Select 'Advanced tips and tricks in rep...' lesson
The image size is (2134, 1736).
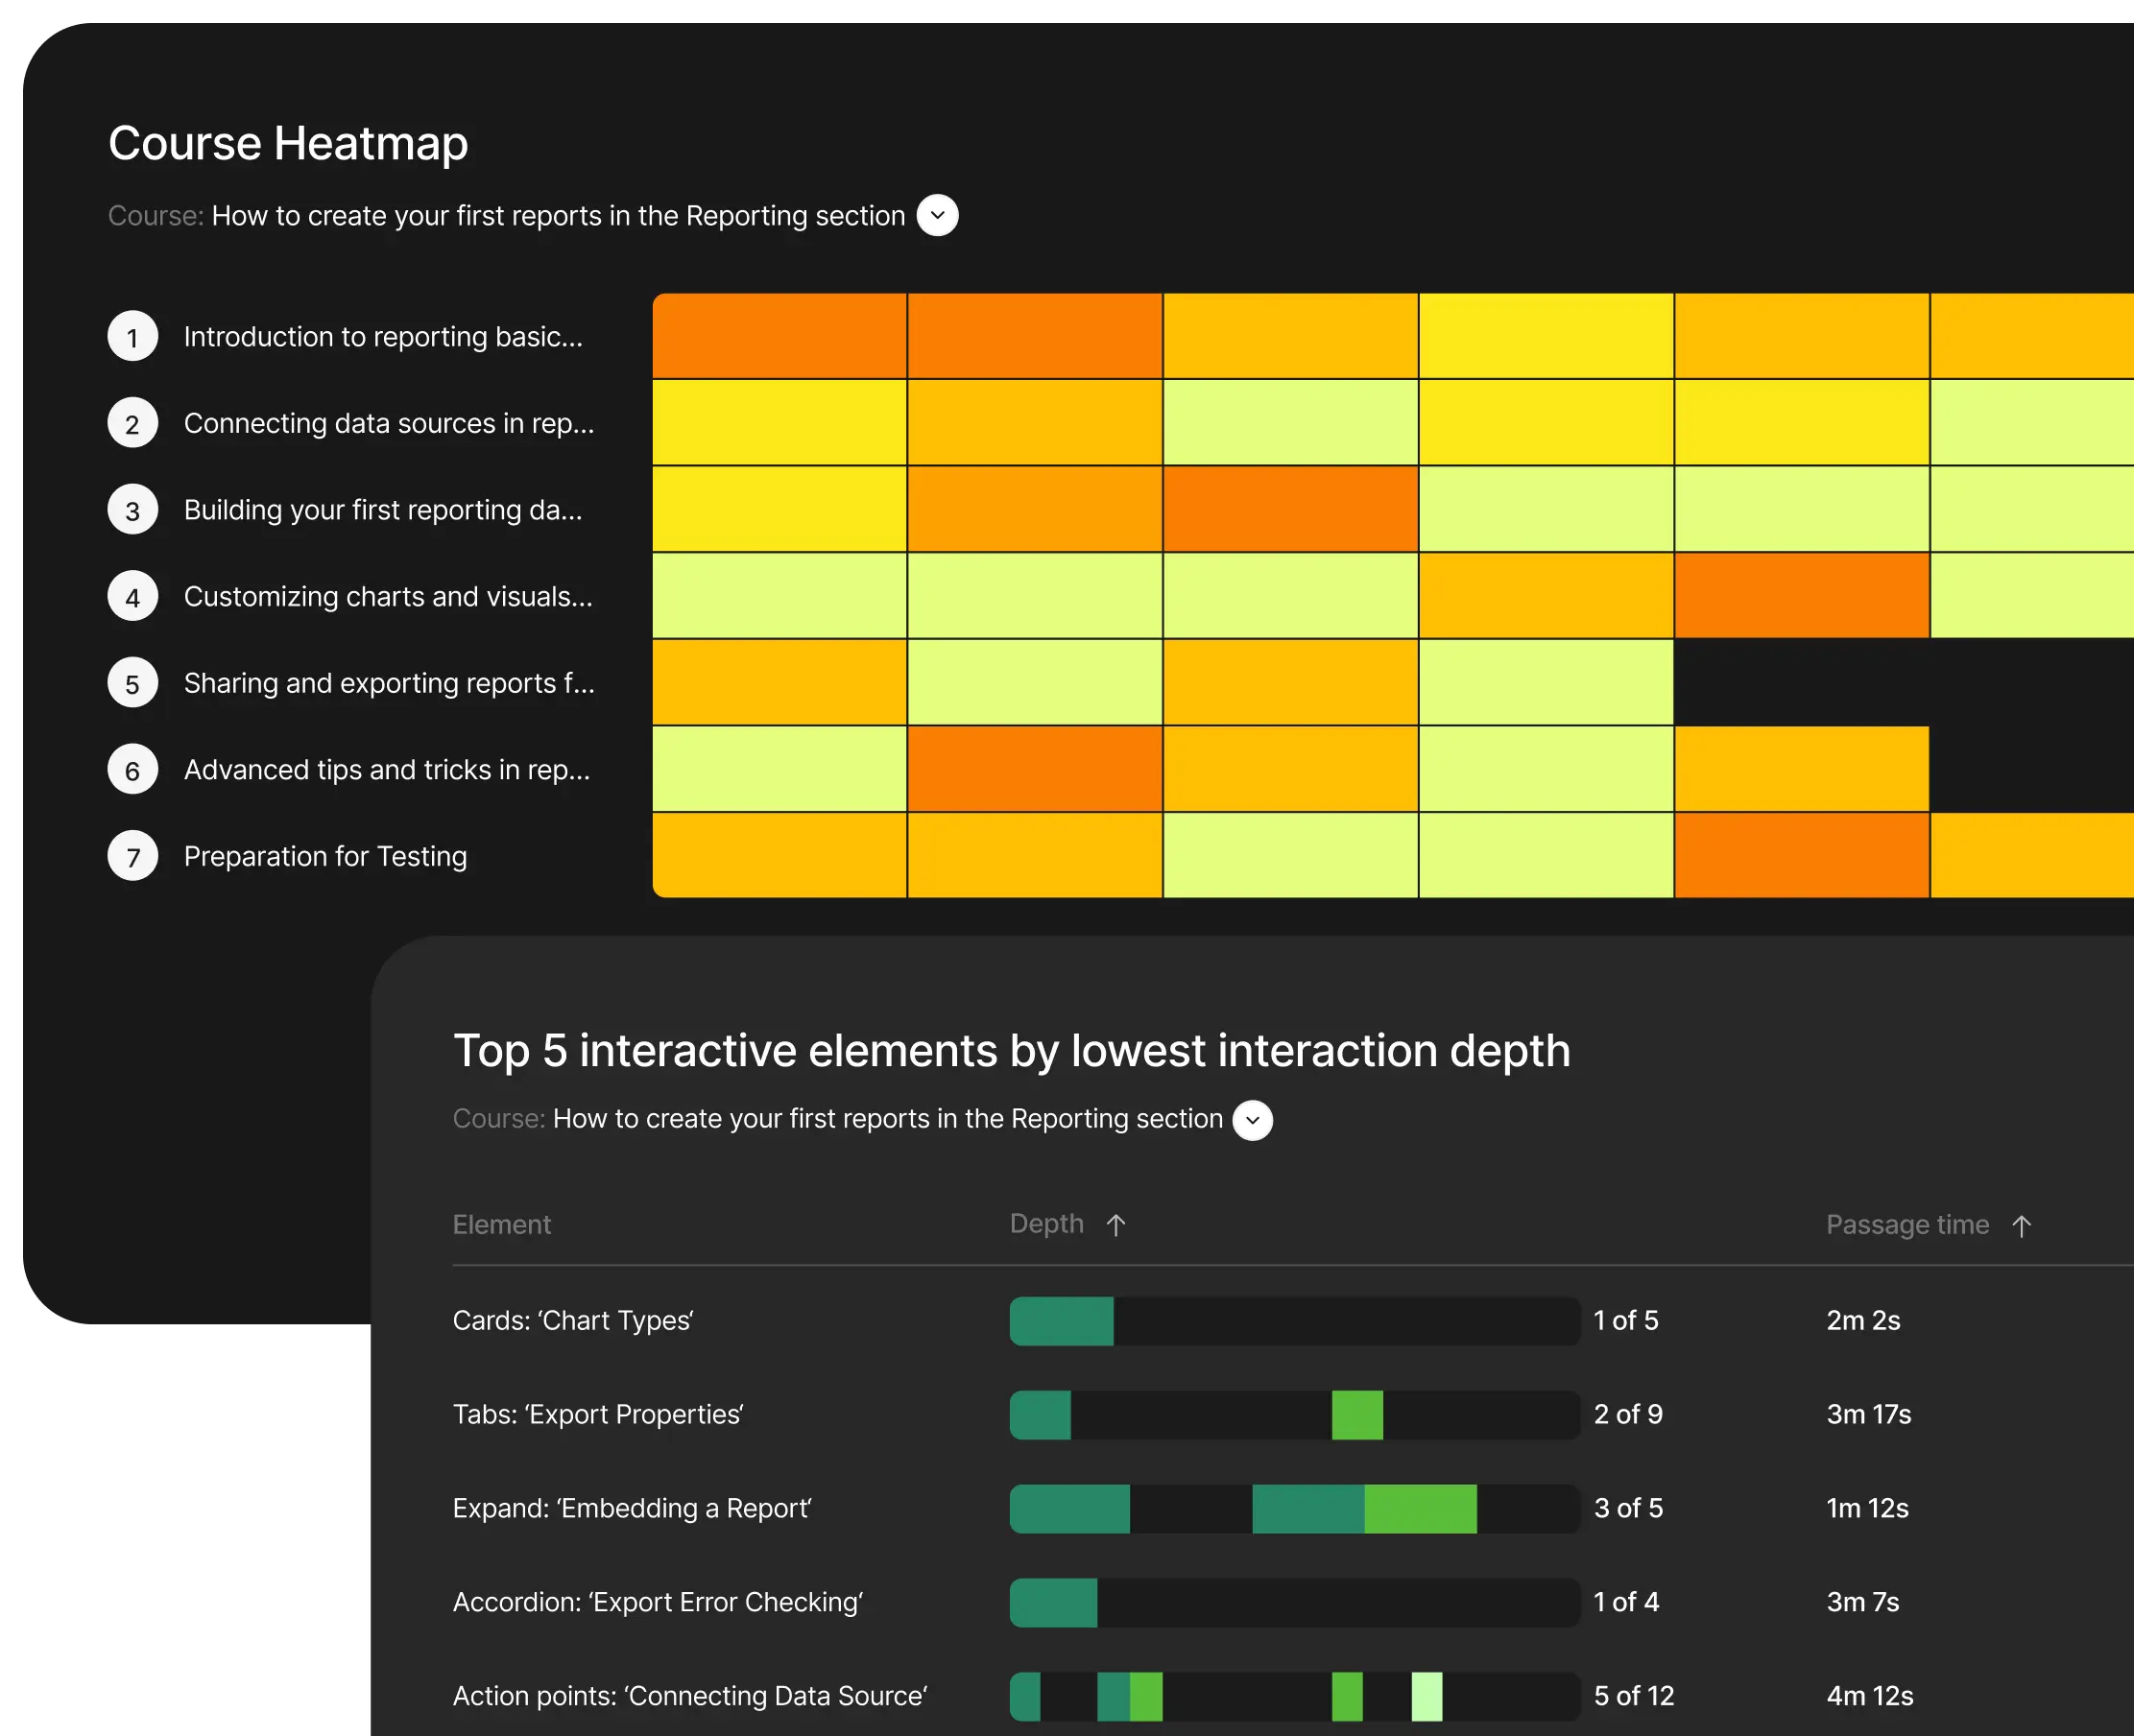[x=386, y=770]
